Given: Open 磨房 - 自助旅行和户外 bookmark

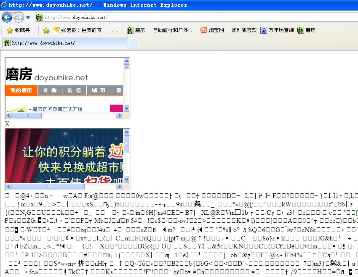Looking at the screenshot, I should 160,30.
